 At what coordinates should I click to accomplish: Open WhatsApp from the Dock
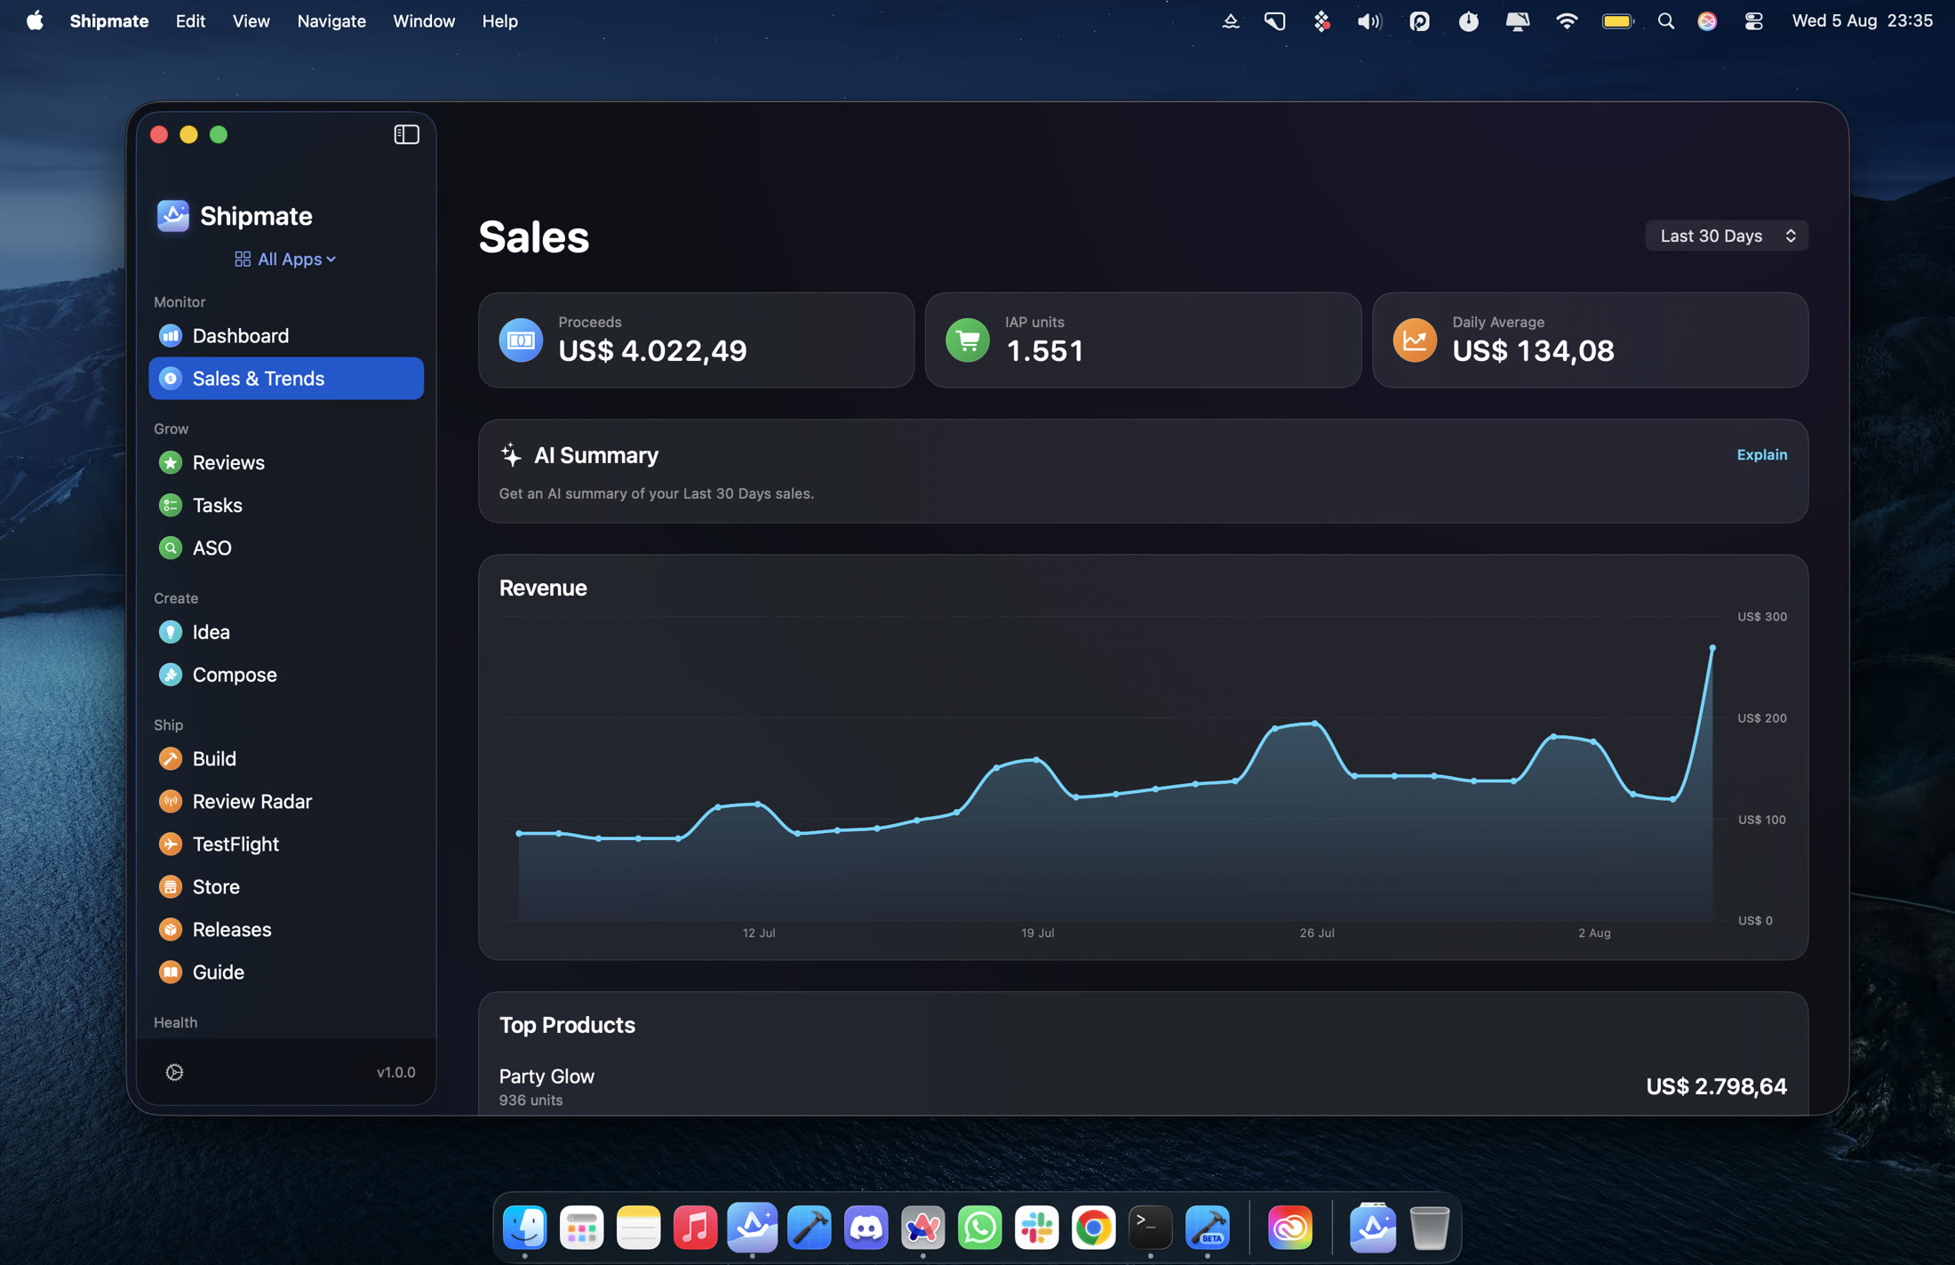pos(980,1228)
